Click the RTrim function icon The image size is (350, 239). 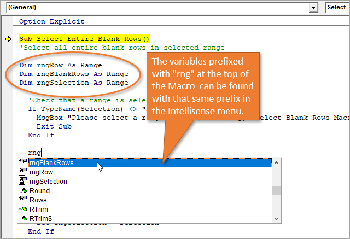point(23,209)
